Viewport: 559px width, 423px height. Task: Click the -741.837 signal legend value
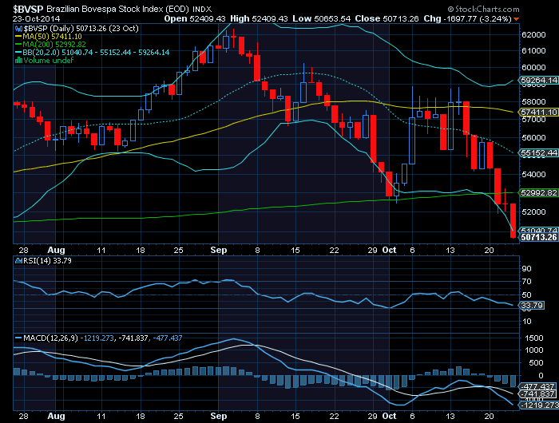(133, 338)
